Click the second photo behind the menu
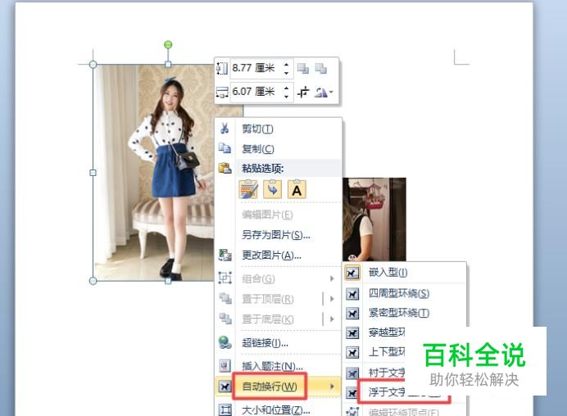Viewport: 567px width, 416px height. click(x=374, y=219)
